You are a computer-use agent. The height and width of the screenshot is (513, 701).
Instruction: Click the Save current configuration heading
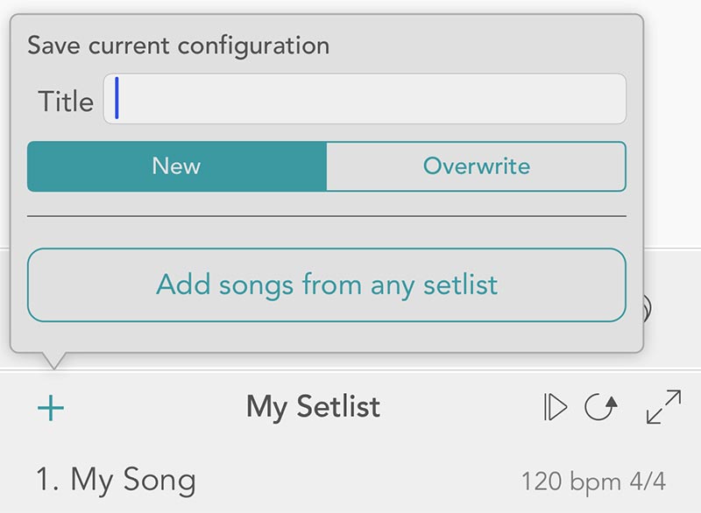(179, 46)
